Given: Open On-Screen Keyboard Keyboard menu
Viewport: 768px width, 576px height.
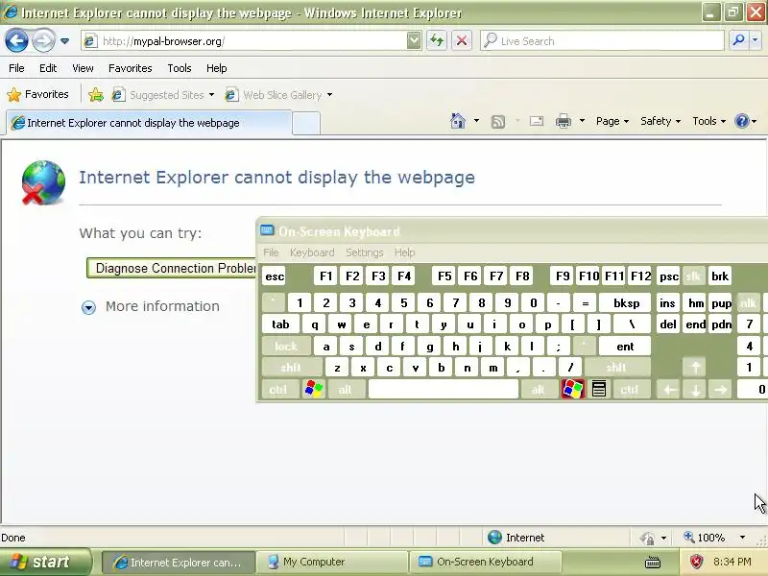Looking at the screenshot, I should (312, 252).
